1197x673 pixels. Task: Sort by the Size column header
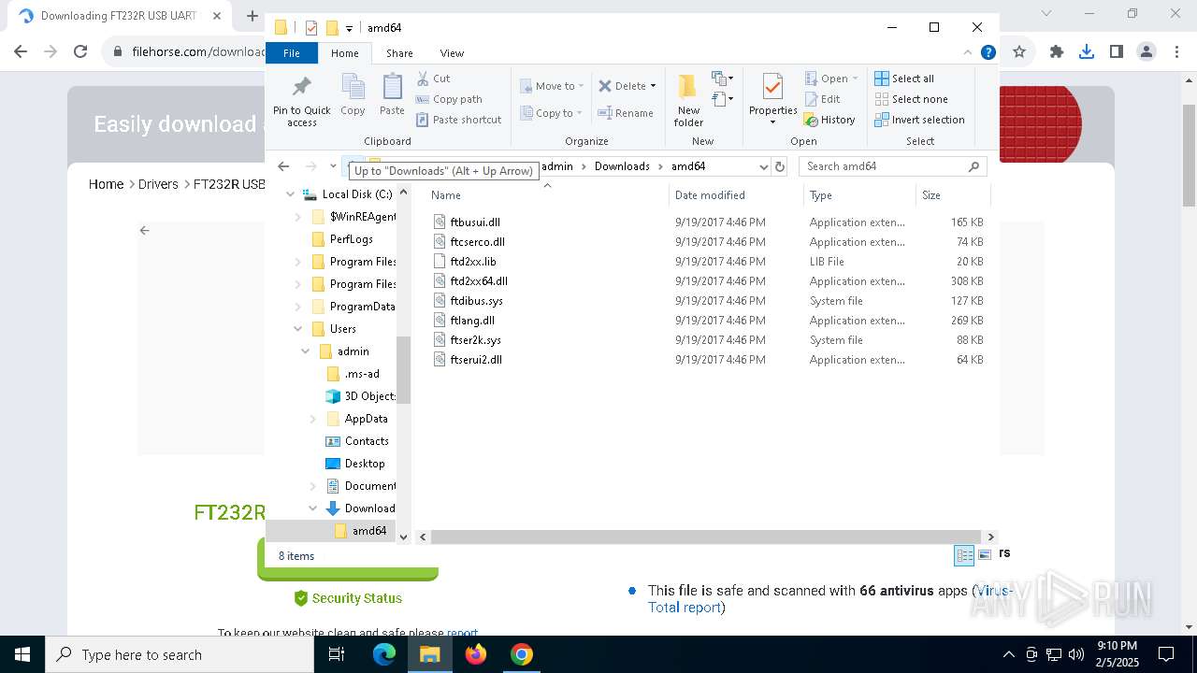point(952,195)
